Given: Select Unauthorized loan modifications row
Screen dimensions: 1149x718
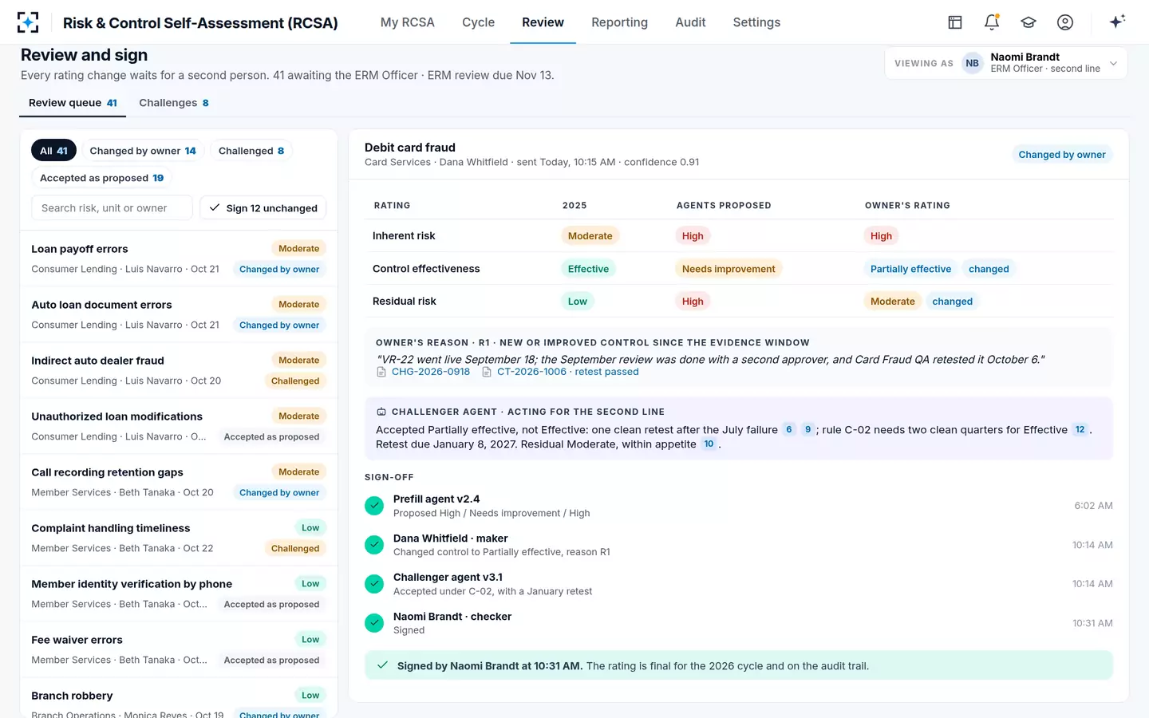Looking at the screenshot, I should pos(179,426).
